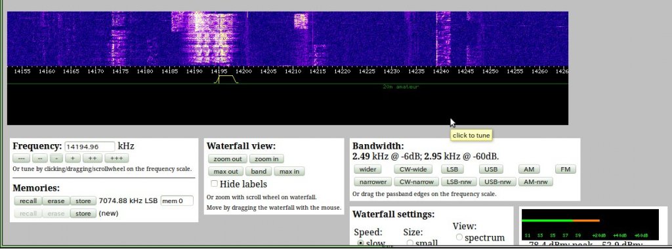672x249 pixels.
Task: Click the frequency input showing 14194.96
Action: click(90, 147)
